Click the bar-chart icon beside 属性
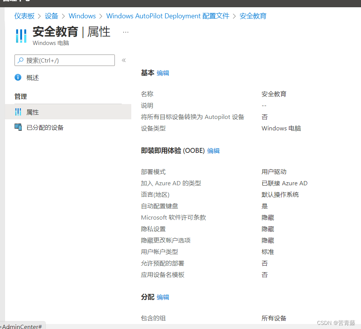The width and height of the screenshot is (361, 329). point(18,112)
